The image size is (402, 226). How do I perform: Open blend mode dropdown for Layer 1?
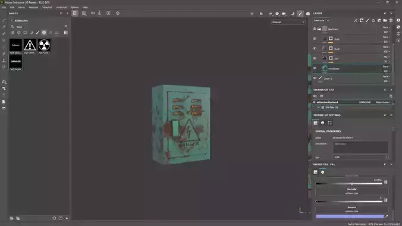tap(387, 77)
